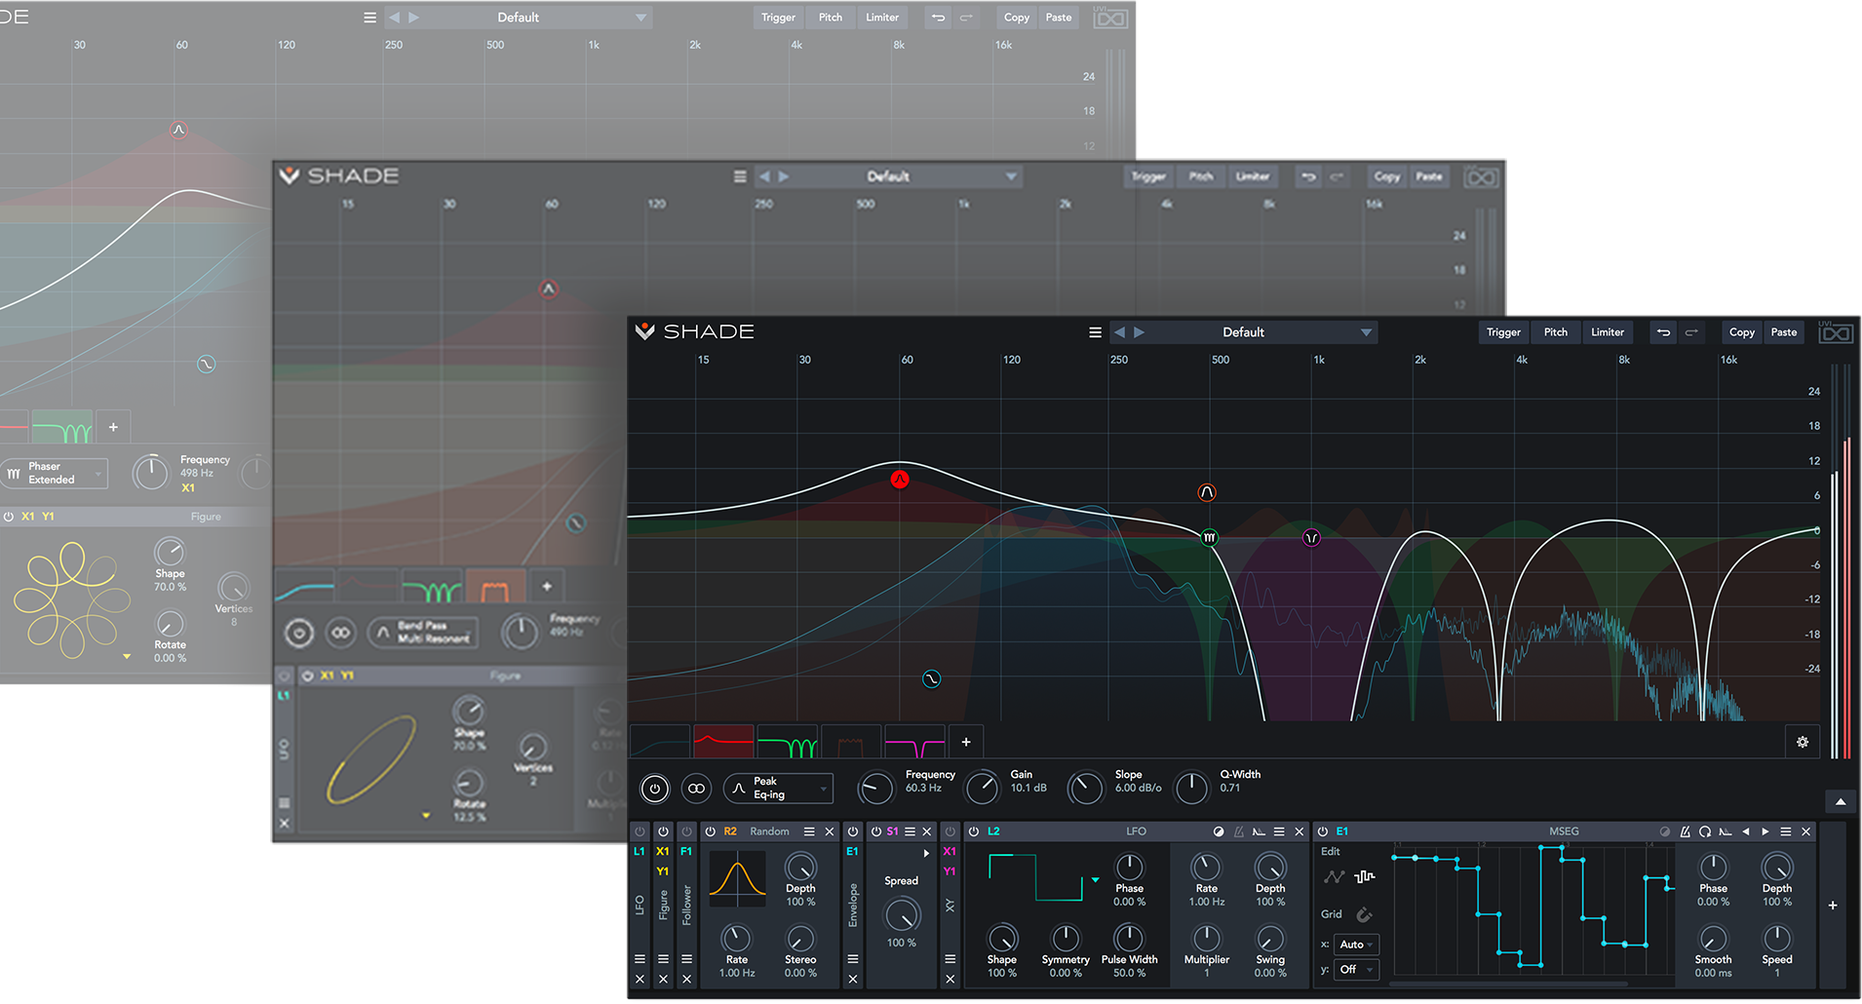Select MSEG line edit mode icon
Screen dimensions: 1862x1004
[1335, 876]
